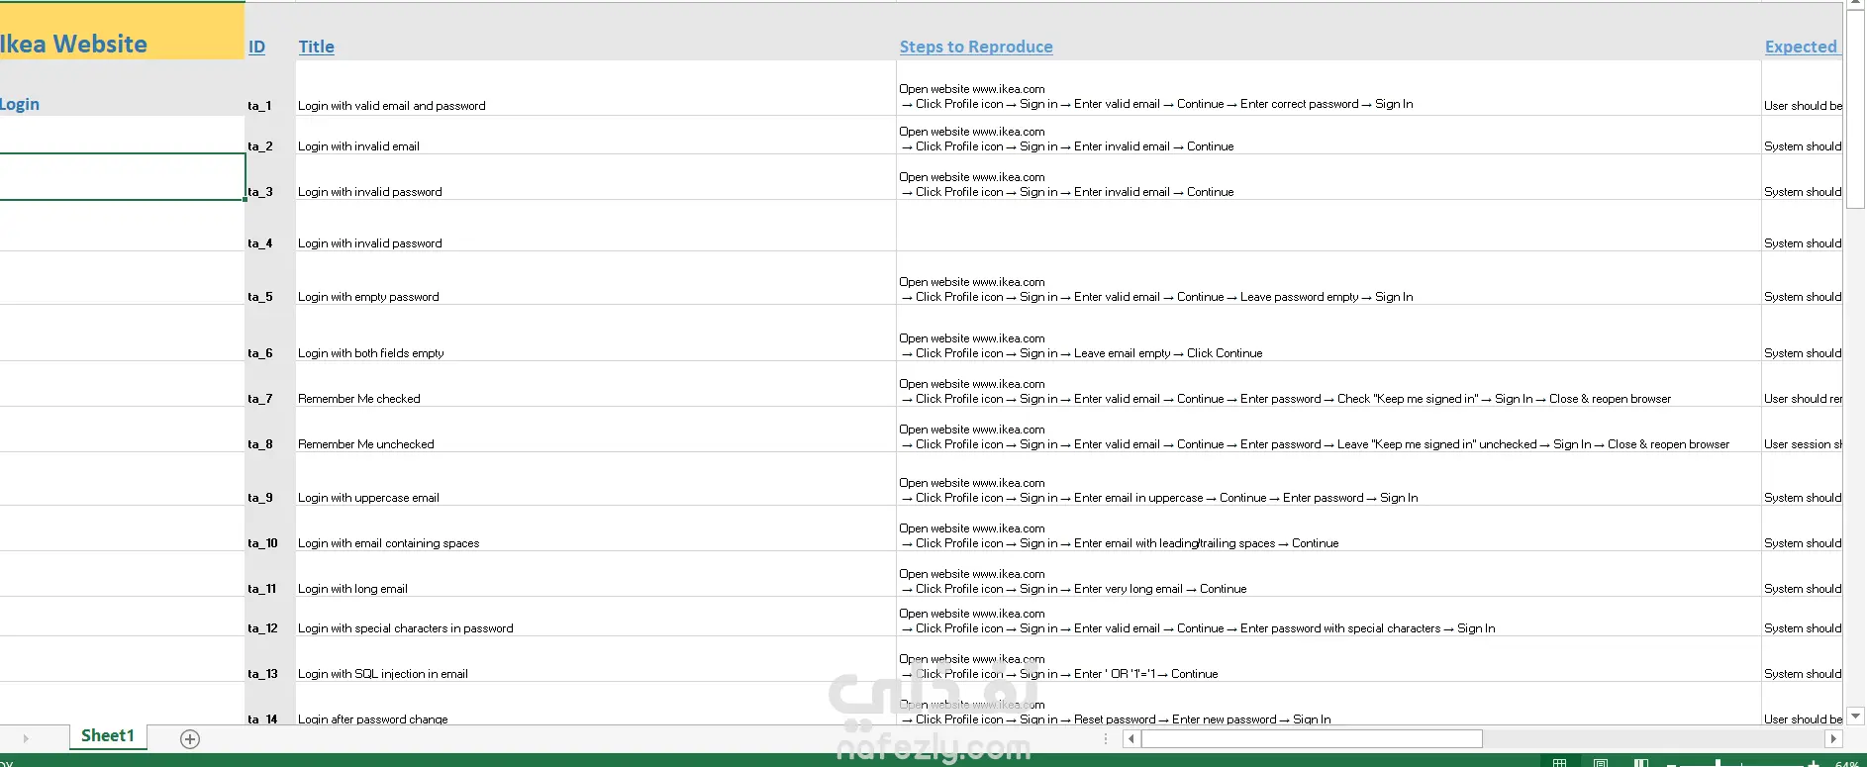
Task: Select ta_12 steps cell 'password with special characters'
Action: [x=1328, y=617]
